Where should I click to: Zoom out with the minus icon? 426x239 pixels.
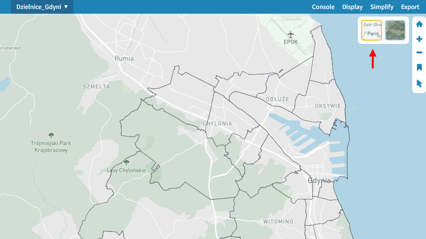click(x=419, y=53)
